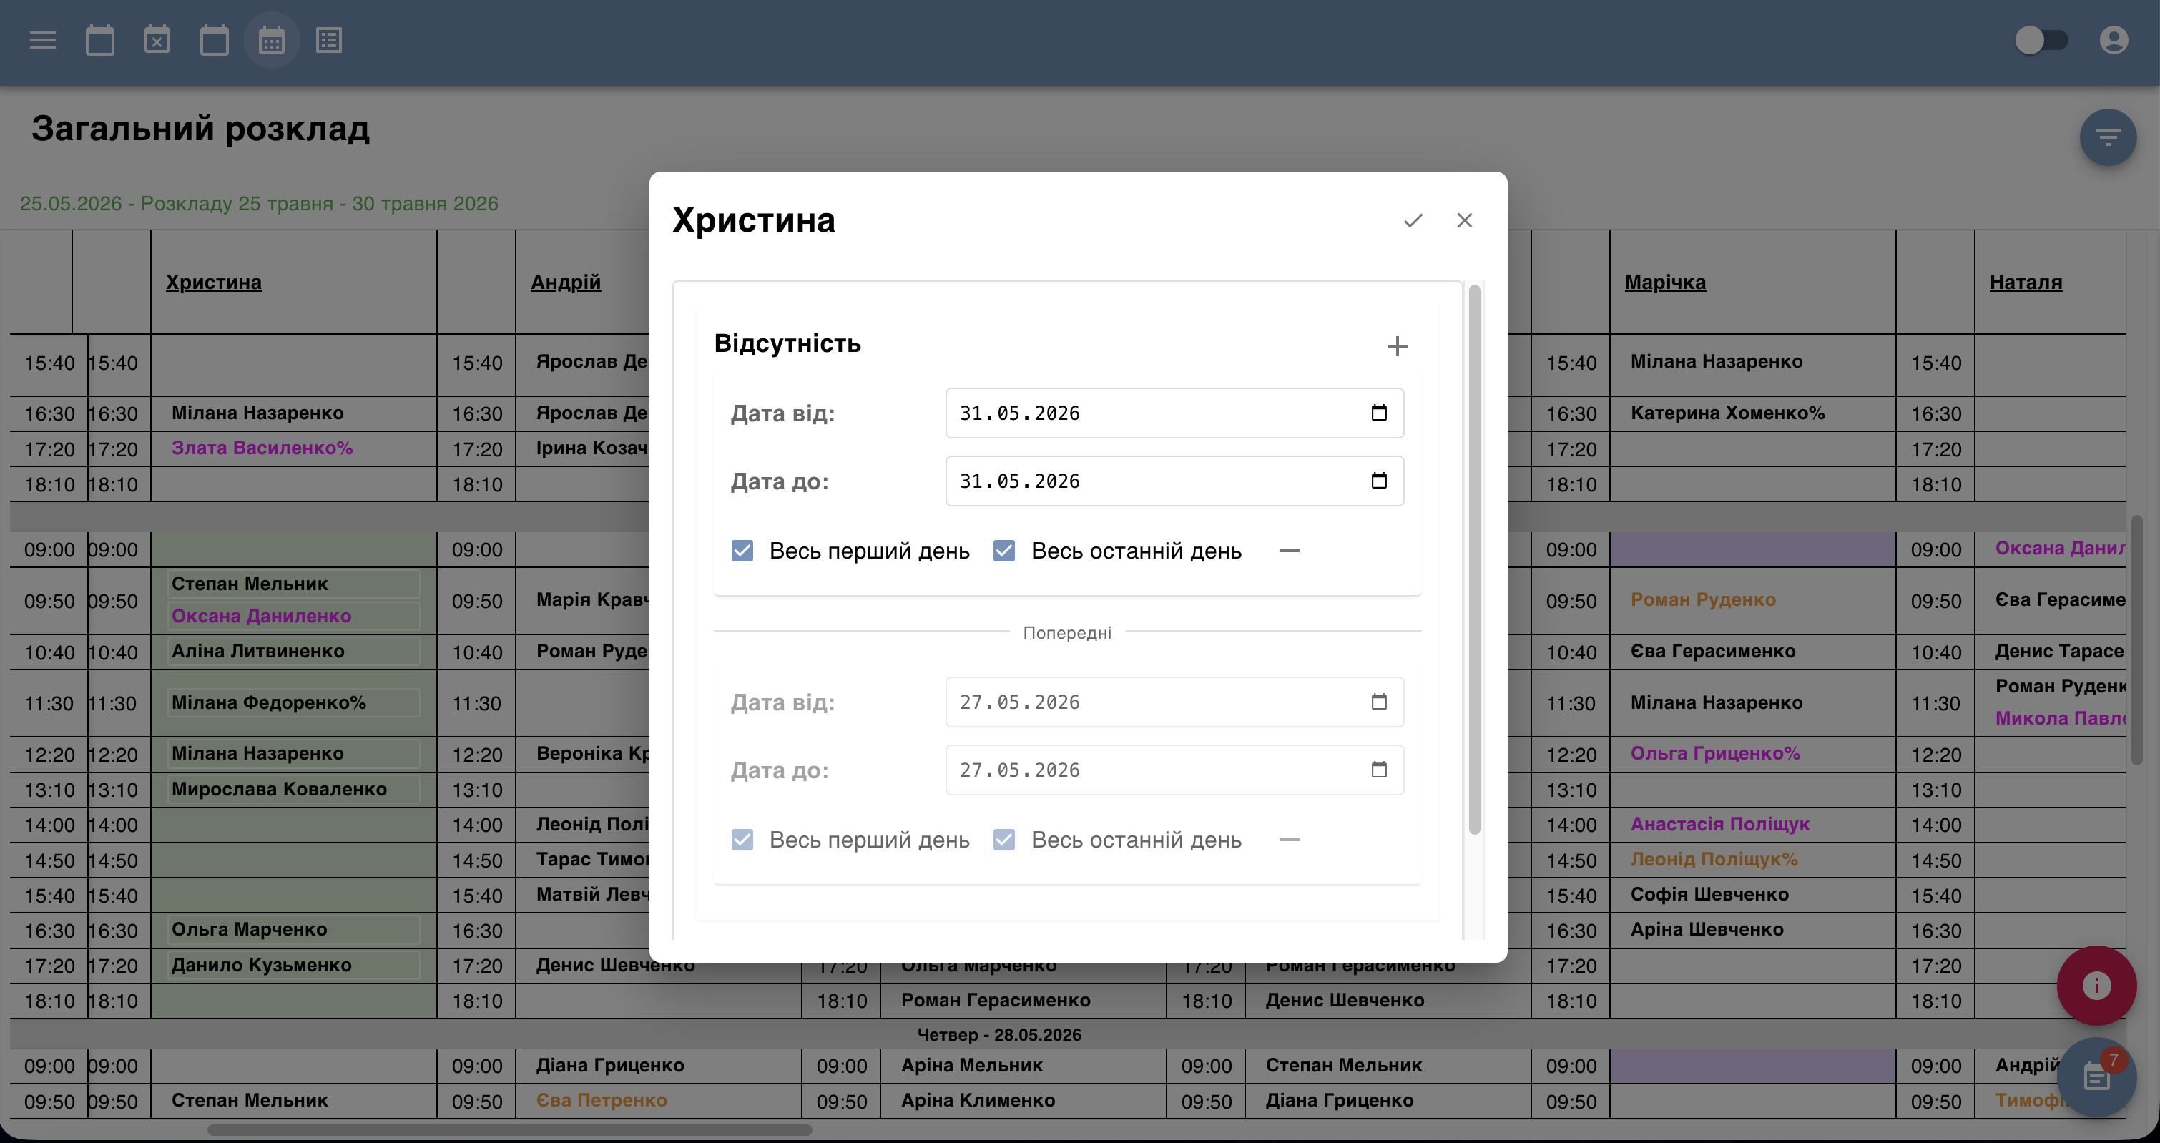The width and height of the screenshot is (2160, 1143).
Task: Uncheck Весь останній день for current absence
Action: pyautogui.click(x=1003, y=551)
